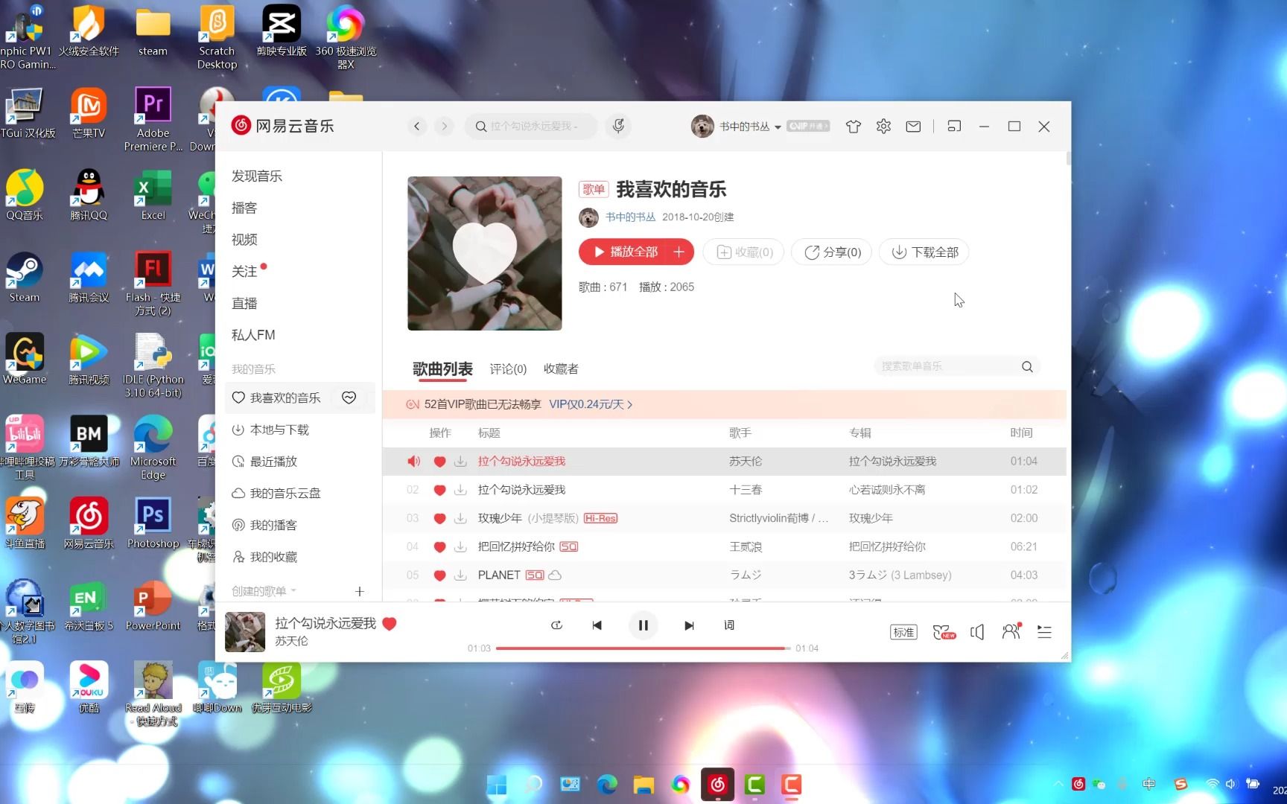Open the sound effects icon with NEW badge
Image resolution: width=1287 pixels, height=804 pixels.
click(x=944, y=632)
